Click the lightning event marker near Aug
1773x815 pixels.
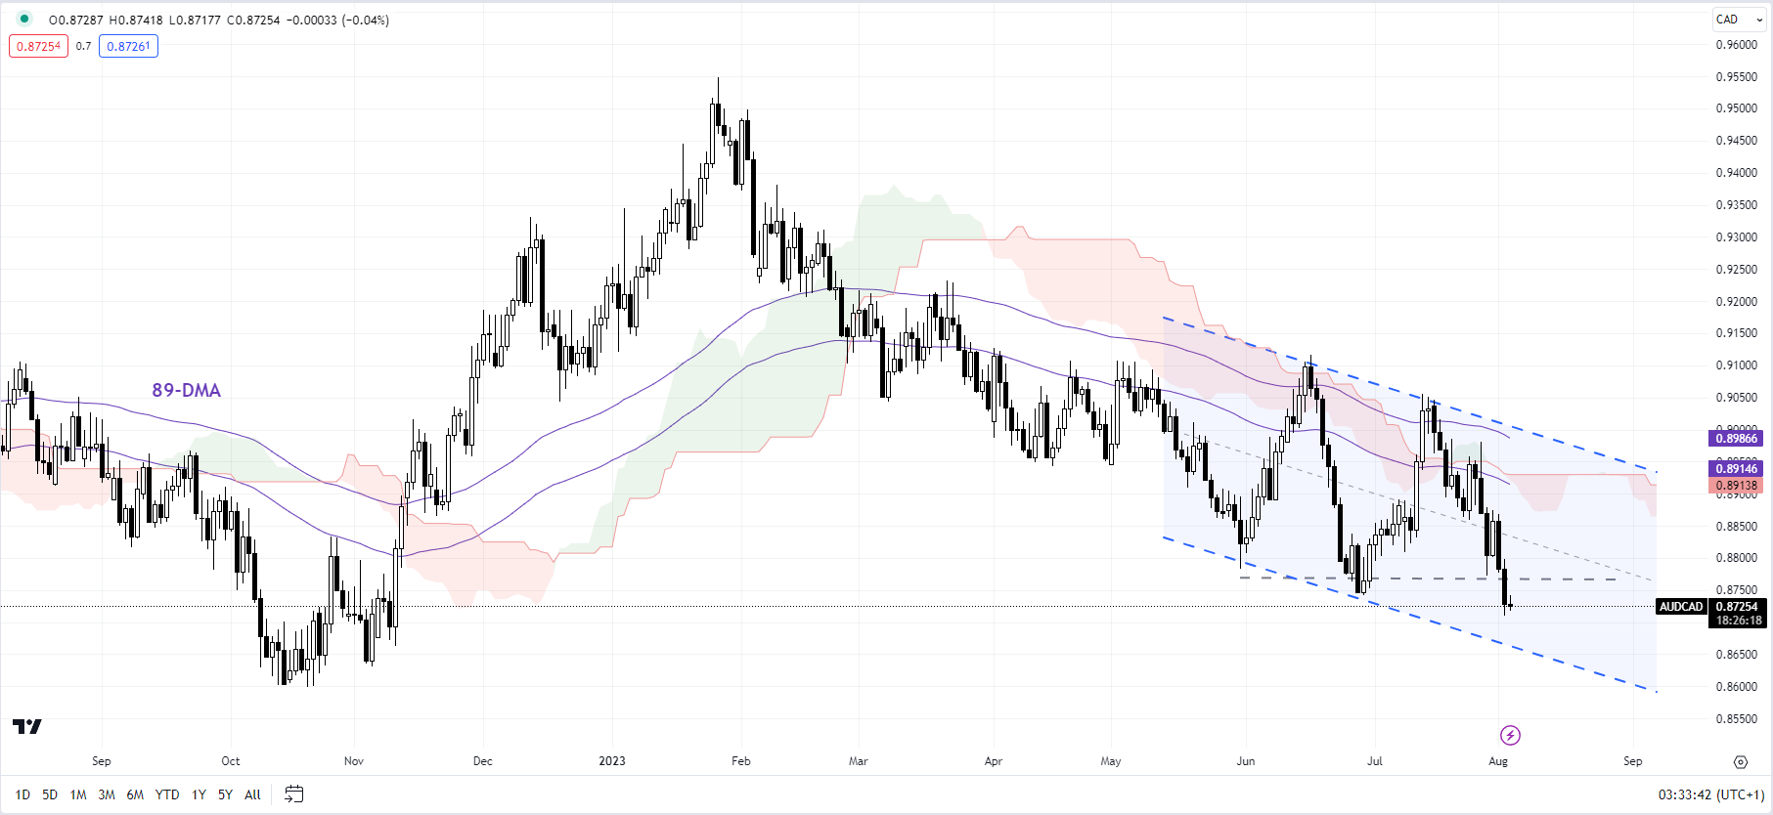(x=1510, y=735)
